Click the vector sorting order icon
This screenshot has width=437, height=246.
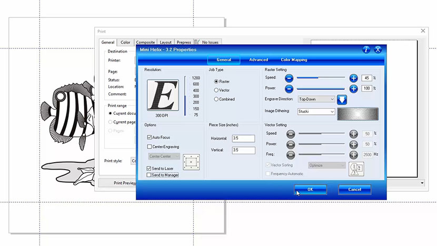356,169
